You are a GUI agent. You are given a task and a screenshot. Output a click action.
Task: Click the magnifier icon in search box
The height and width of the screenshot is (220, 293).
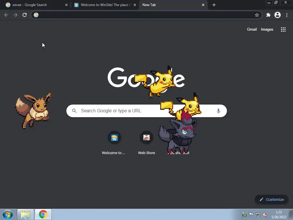pos(74,111)
